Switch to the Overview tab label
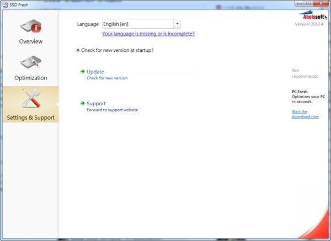 coord(30,42)
